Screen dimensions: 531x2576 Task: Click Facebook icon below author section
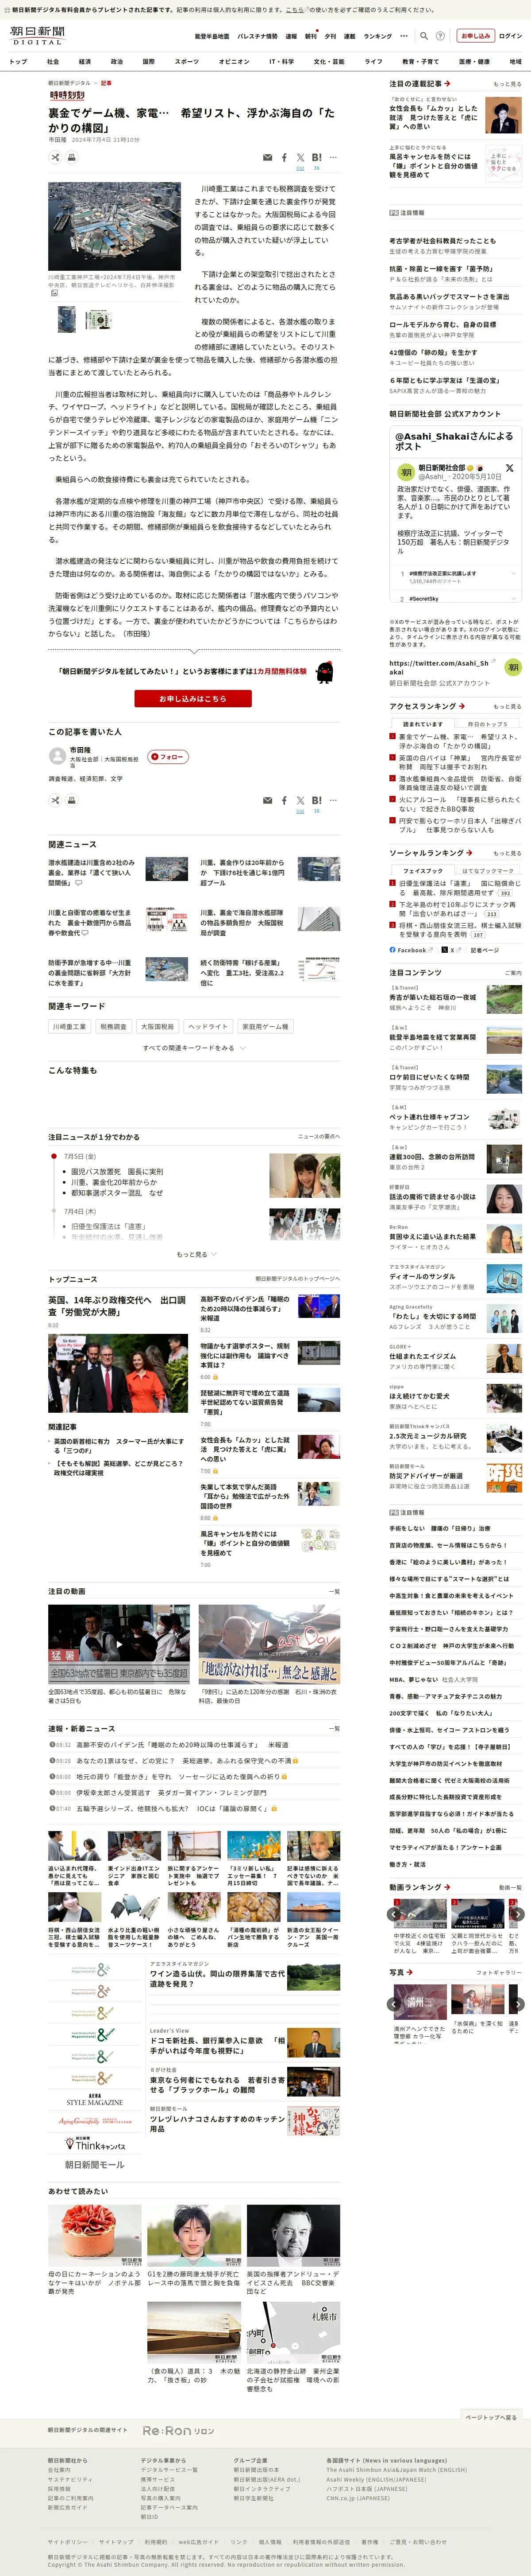(x=284, y=800)
